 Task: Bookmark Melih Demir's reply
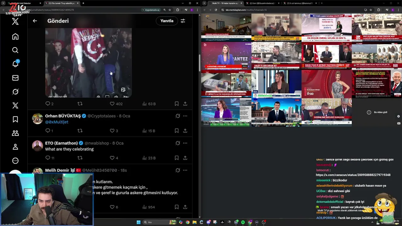pyautogui.click(x=177, y=207)
